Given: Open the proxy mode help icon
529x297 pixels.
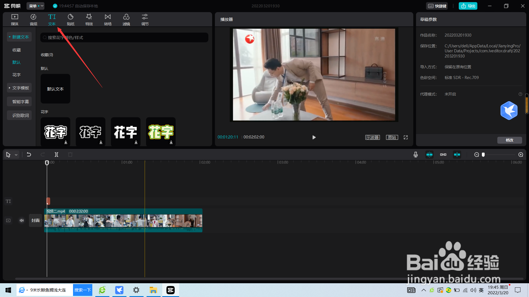Looking at the screenshot, I should click(520, 94).
